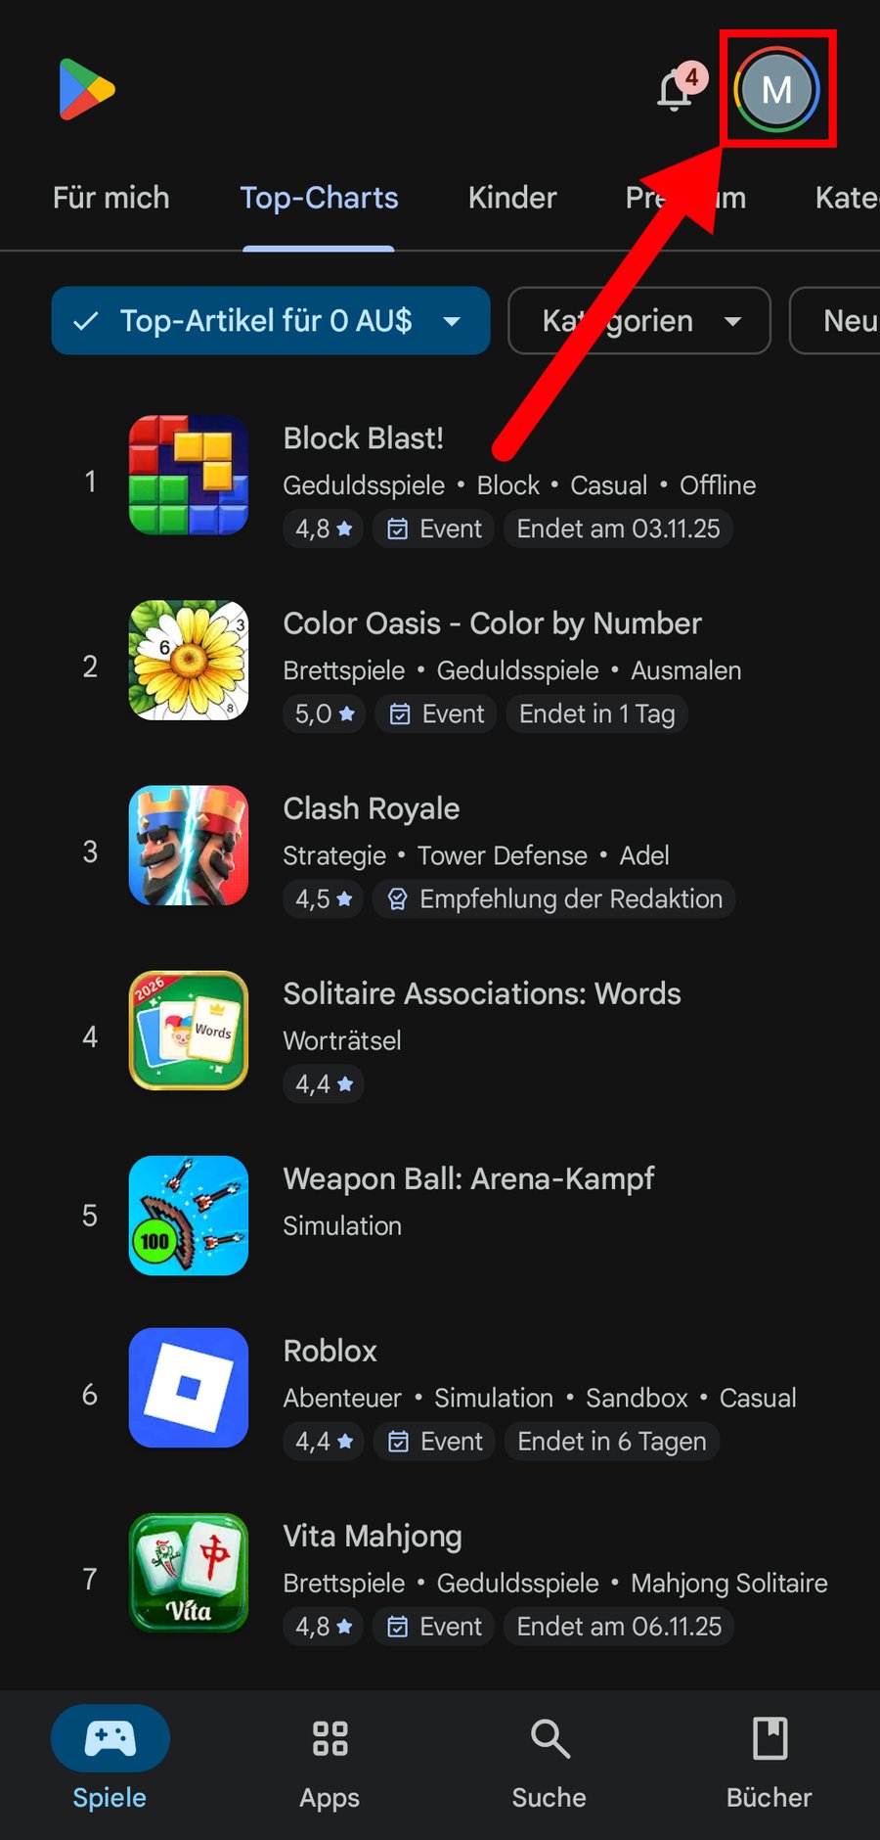Switch to the Kinder tab

click(512, 198)
